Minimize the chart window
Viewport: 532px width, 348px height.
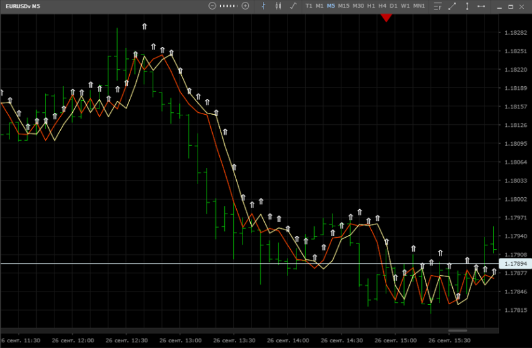(500, 7)
